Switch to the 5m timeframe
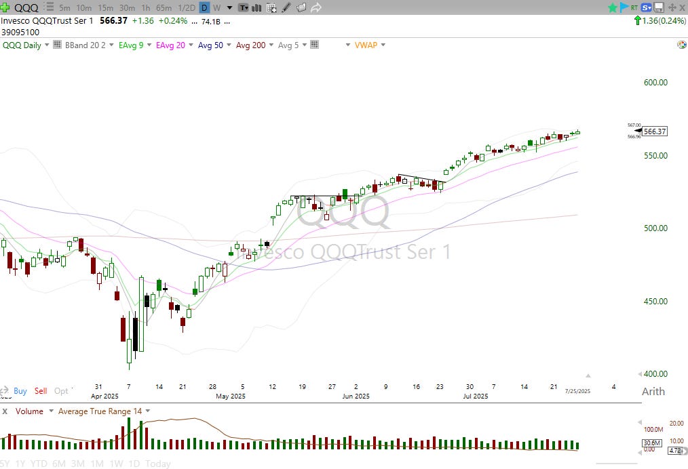 point(64,7)
